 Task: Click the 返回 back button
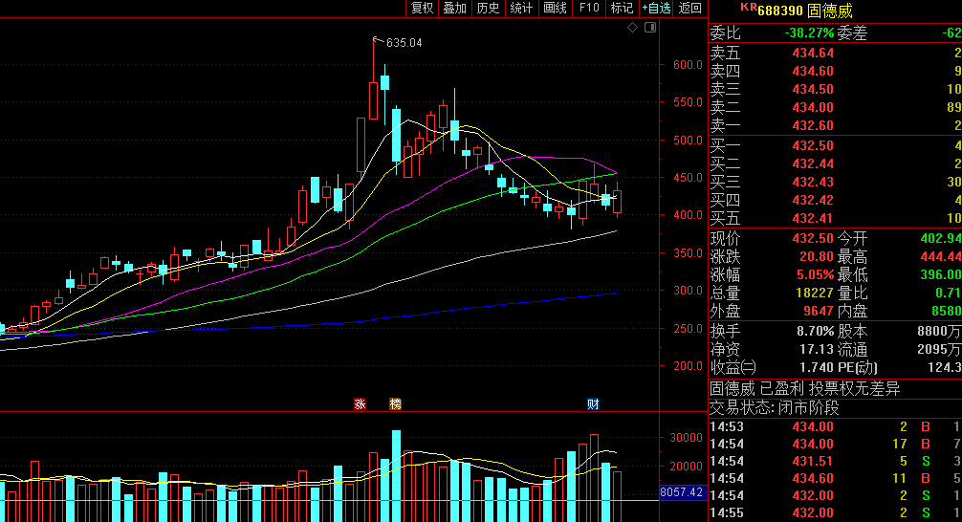pyautogui.click(x=689, y=9)
